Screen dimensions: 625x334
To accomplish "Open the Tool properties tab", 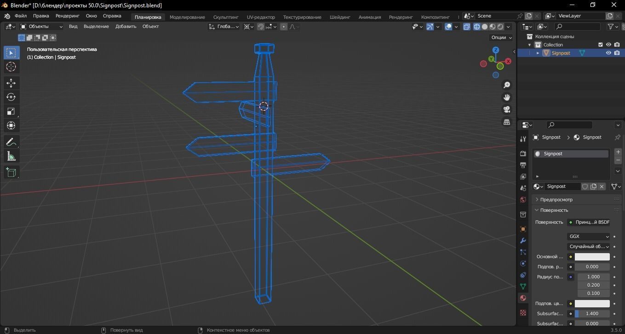I will [523, 139].
